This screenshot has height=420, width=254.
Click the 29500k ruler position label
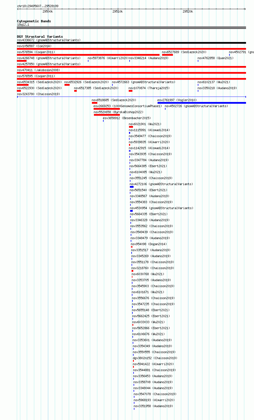48,12
